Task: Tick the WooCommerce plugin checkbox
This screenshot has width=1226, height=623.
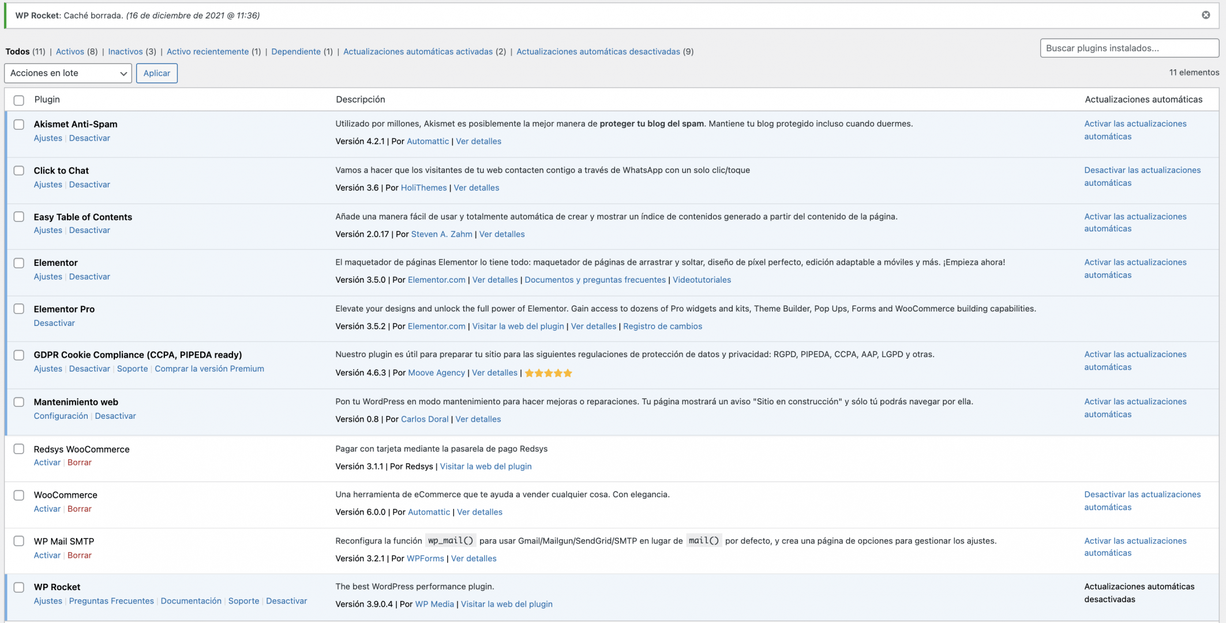Action: 19,496
